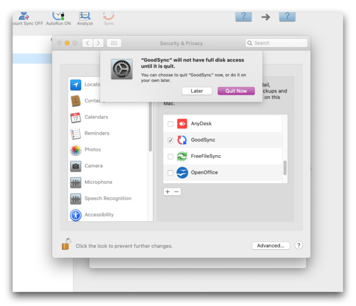Check the OpenOffice checkbox
Image resolution: width=356 pixels, height=306 pixels.
click(170, 172)
